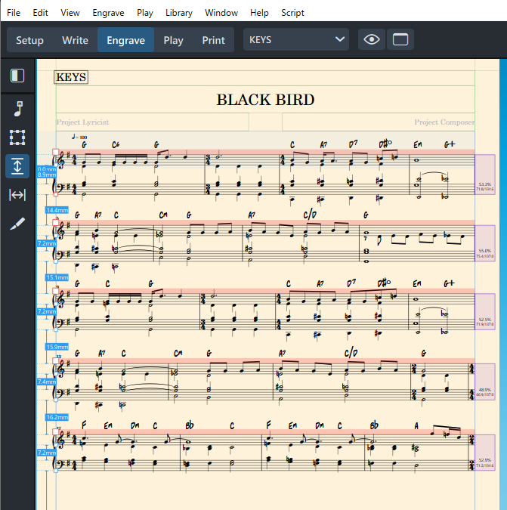The height and width of the screenshot is (510, 507).
Task: Select the first system's 53.3% fullness indicator
Action: pyautogui.click(x=485, y=175)
